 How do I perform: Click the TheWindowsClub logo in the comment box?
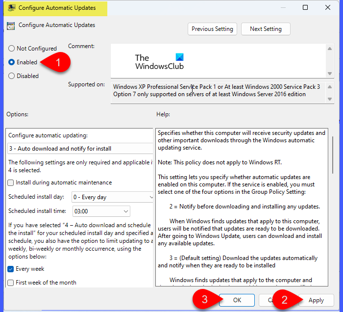coord(159,61)
